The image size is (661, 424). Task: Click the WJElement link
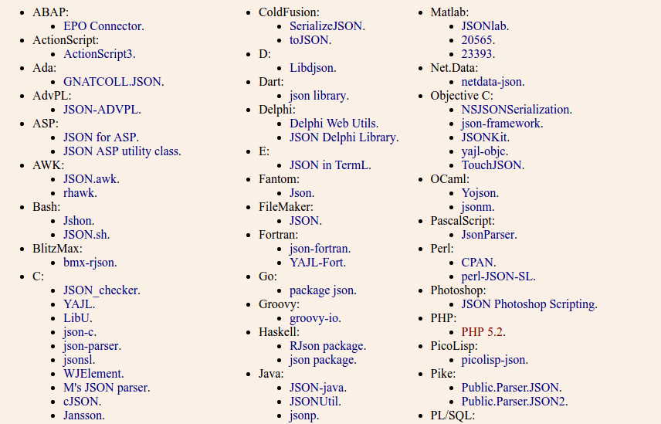pyautogui.click(x=93, y=374)
